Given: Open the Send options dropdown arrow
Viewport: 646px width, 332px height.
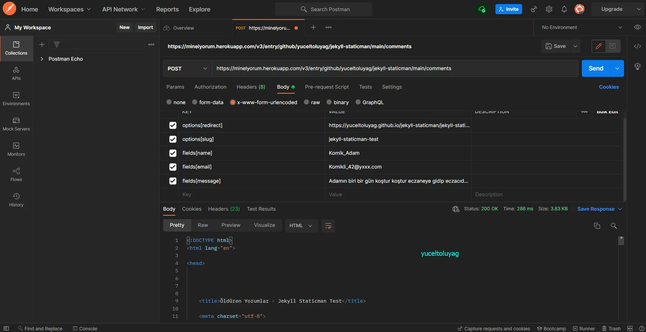Looking at the screenshot, I should (x=617, y=68).
